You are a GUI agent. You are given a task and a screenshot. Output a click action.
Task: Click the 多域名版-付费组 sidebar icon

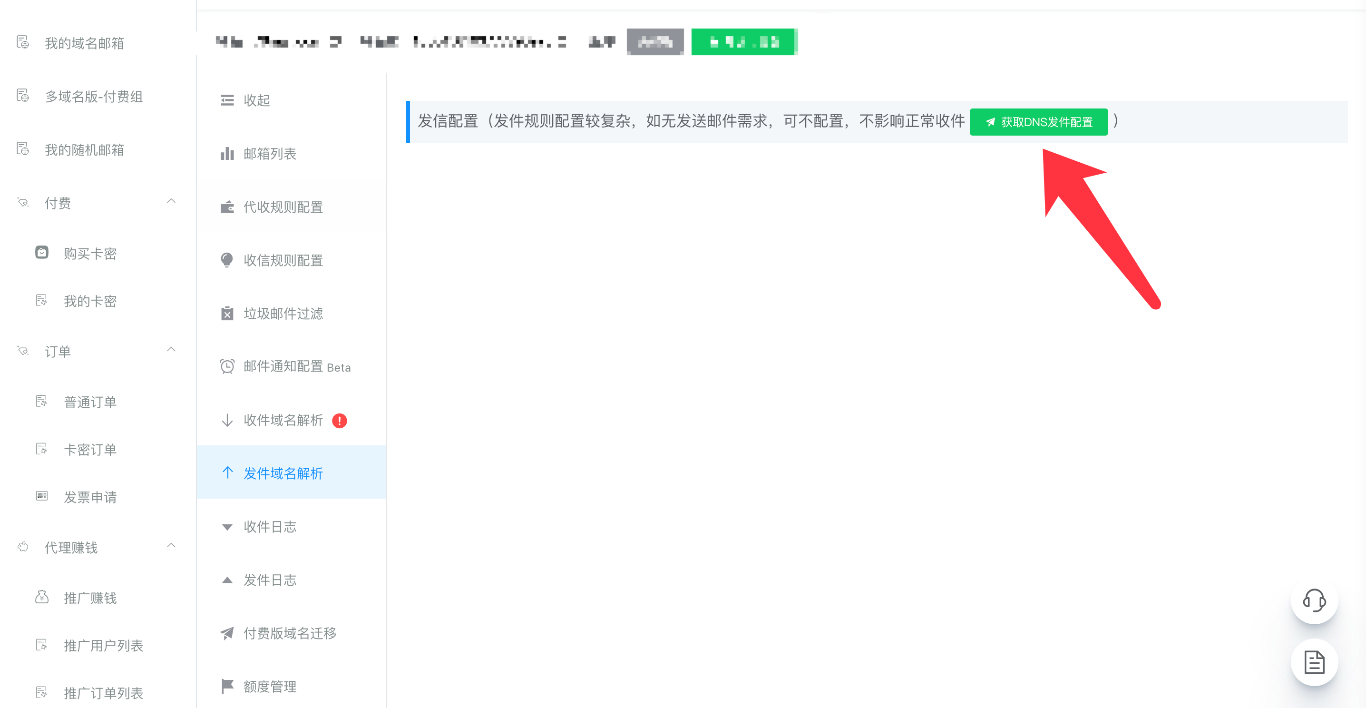tap(23, 96)
